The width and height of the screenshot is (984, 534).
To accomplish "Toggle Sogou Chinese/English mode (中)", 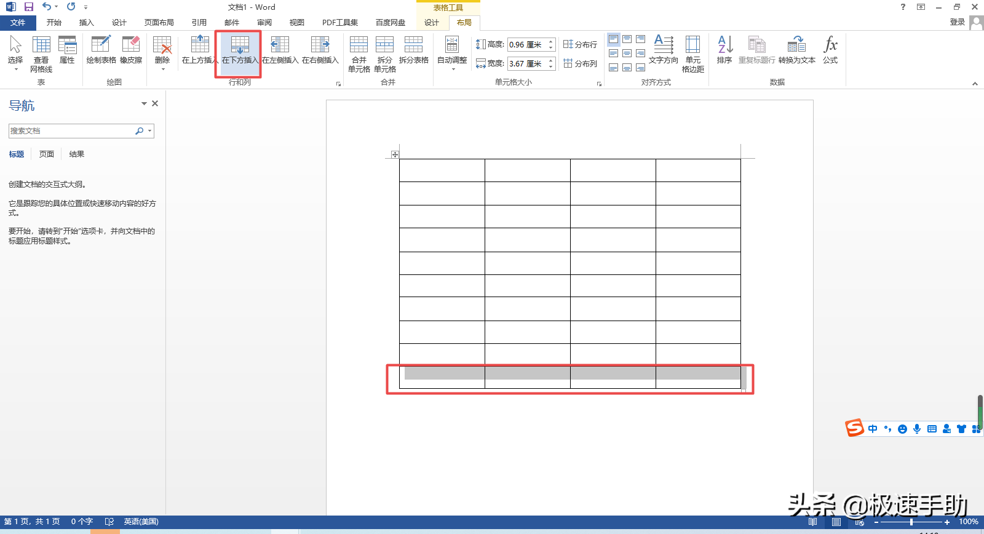I will pyautogui.click(x=873, y=429).
